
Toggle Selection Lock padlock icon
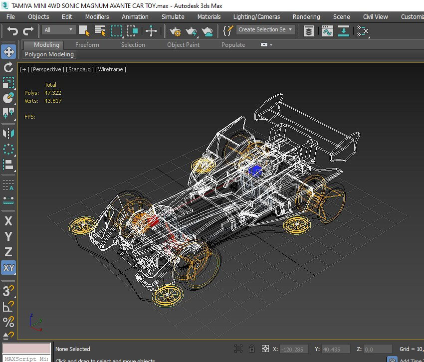(x=252, y=349)
